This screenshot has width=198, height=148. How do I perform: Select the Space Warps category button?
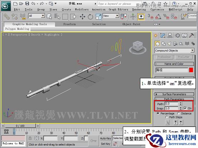(x=187, y=44)
